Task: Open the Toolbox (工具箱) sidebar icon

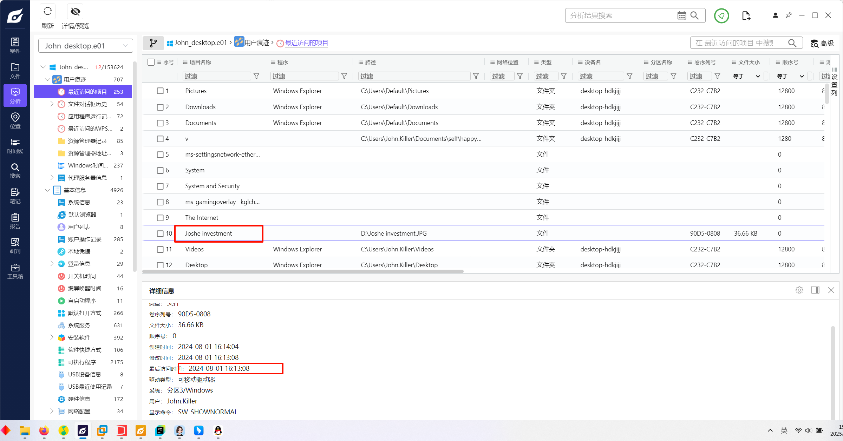Action: pos(15,271)
